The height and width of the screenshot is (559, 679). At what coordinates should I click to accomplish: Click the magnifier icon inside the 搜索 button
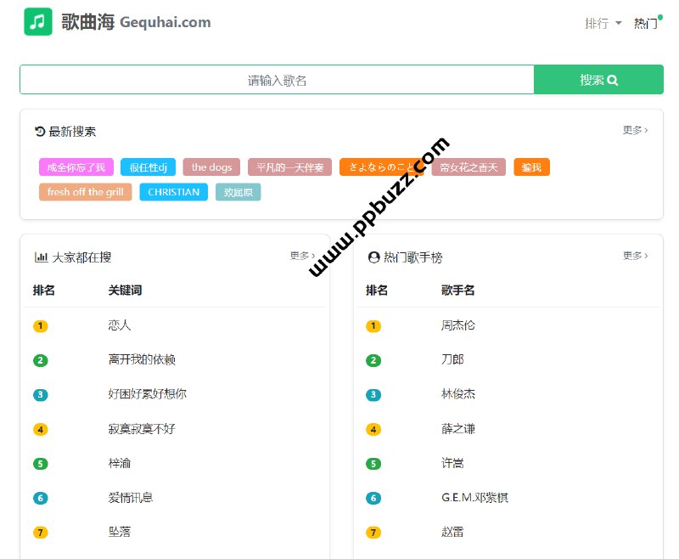tap(614, 78)
